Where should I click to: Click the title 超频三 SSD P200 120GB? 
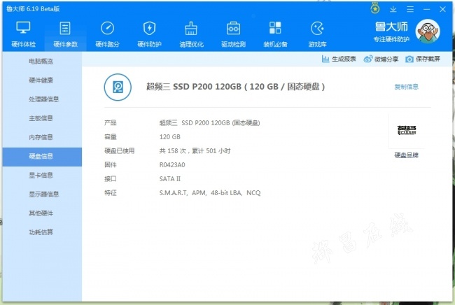235,87
